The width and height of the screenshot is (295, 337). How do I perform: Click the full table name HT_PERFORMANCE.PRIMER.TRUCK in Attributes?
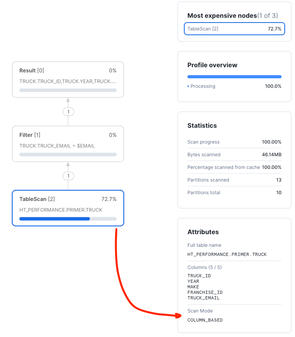click(x=227, y=254)
